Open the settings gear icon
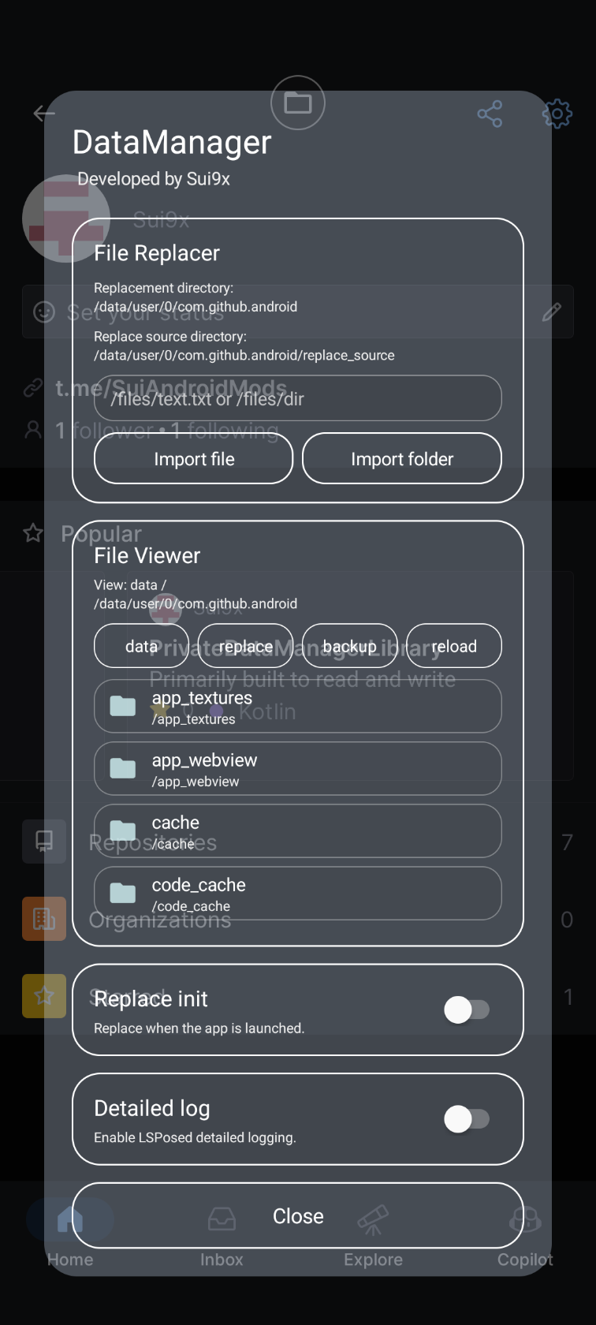This screenshot has height=1325, width=596. pyautogui.click(x=557, y=114)
